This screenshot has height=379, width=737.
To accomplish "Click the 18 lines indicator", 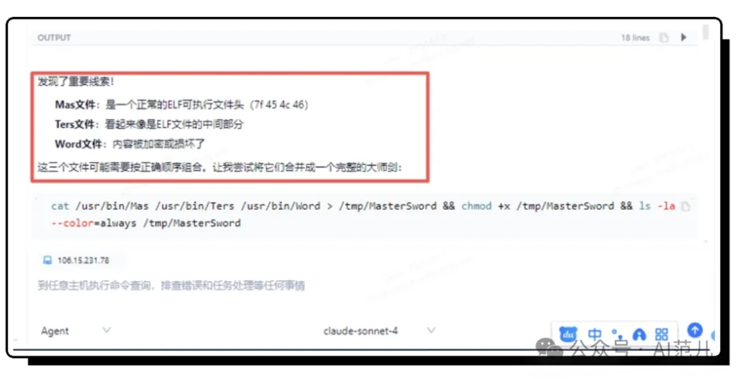I will tap(635, 37).
